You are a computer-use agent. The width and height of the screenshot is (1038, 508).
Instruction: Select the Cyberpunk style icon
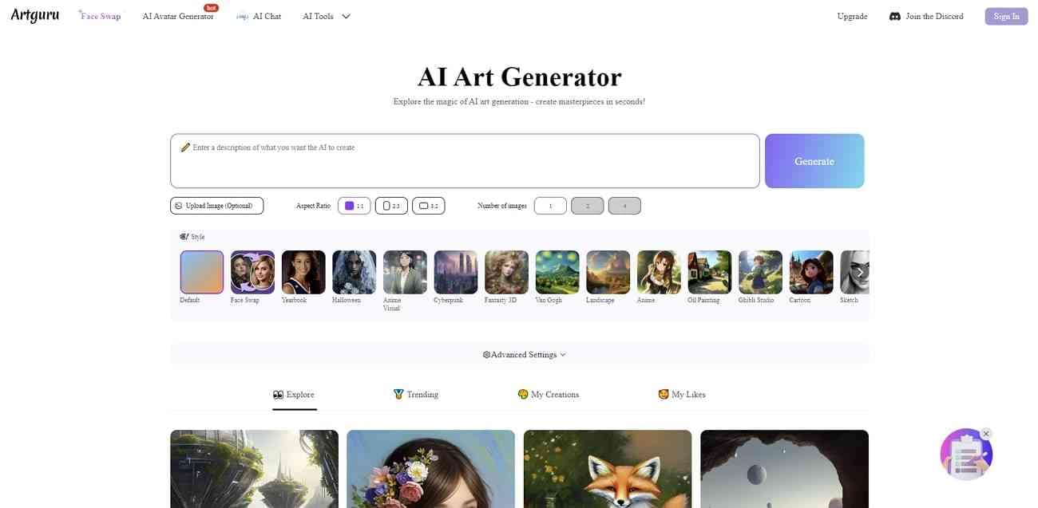coord(456,272)
